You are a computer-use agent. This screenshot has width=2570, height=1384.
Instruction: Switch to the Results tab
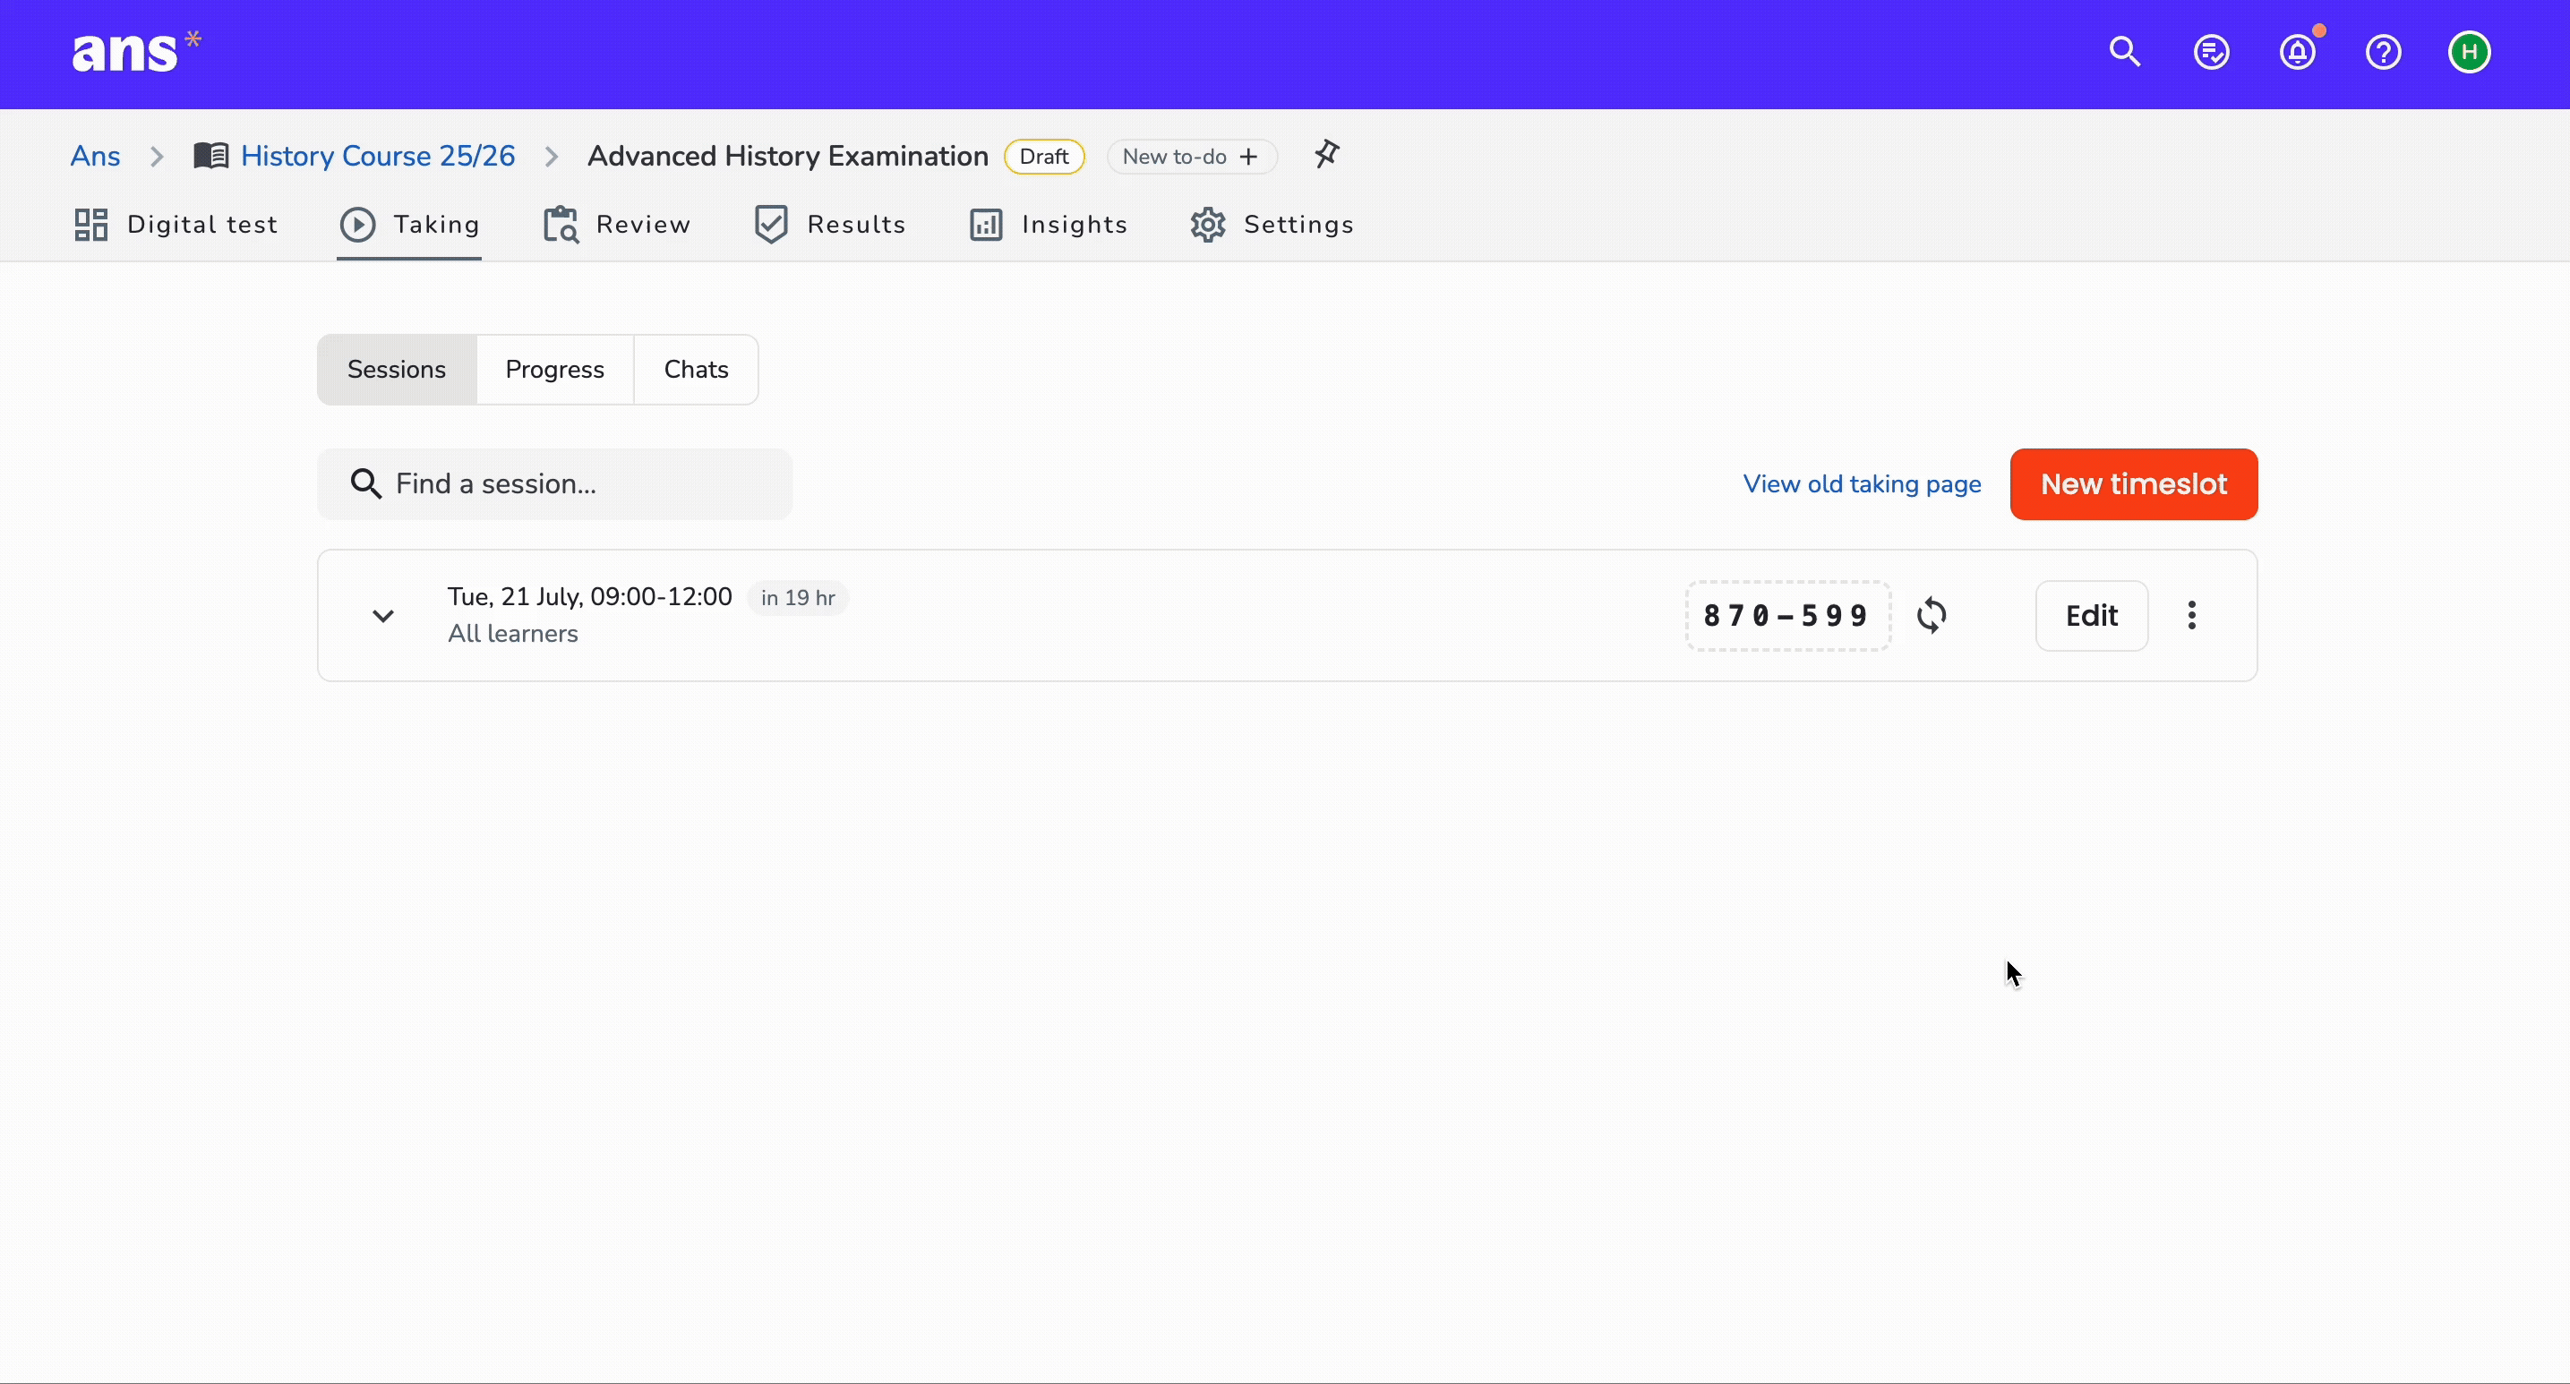(829, 225)
